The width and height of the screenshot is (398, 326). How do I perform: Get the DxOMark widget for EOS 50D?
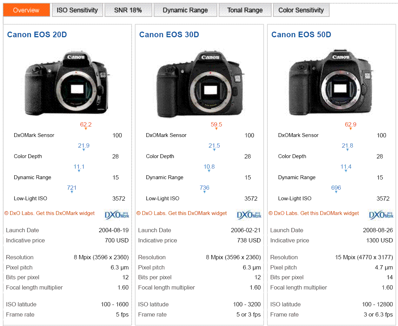[314, 213]
